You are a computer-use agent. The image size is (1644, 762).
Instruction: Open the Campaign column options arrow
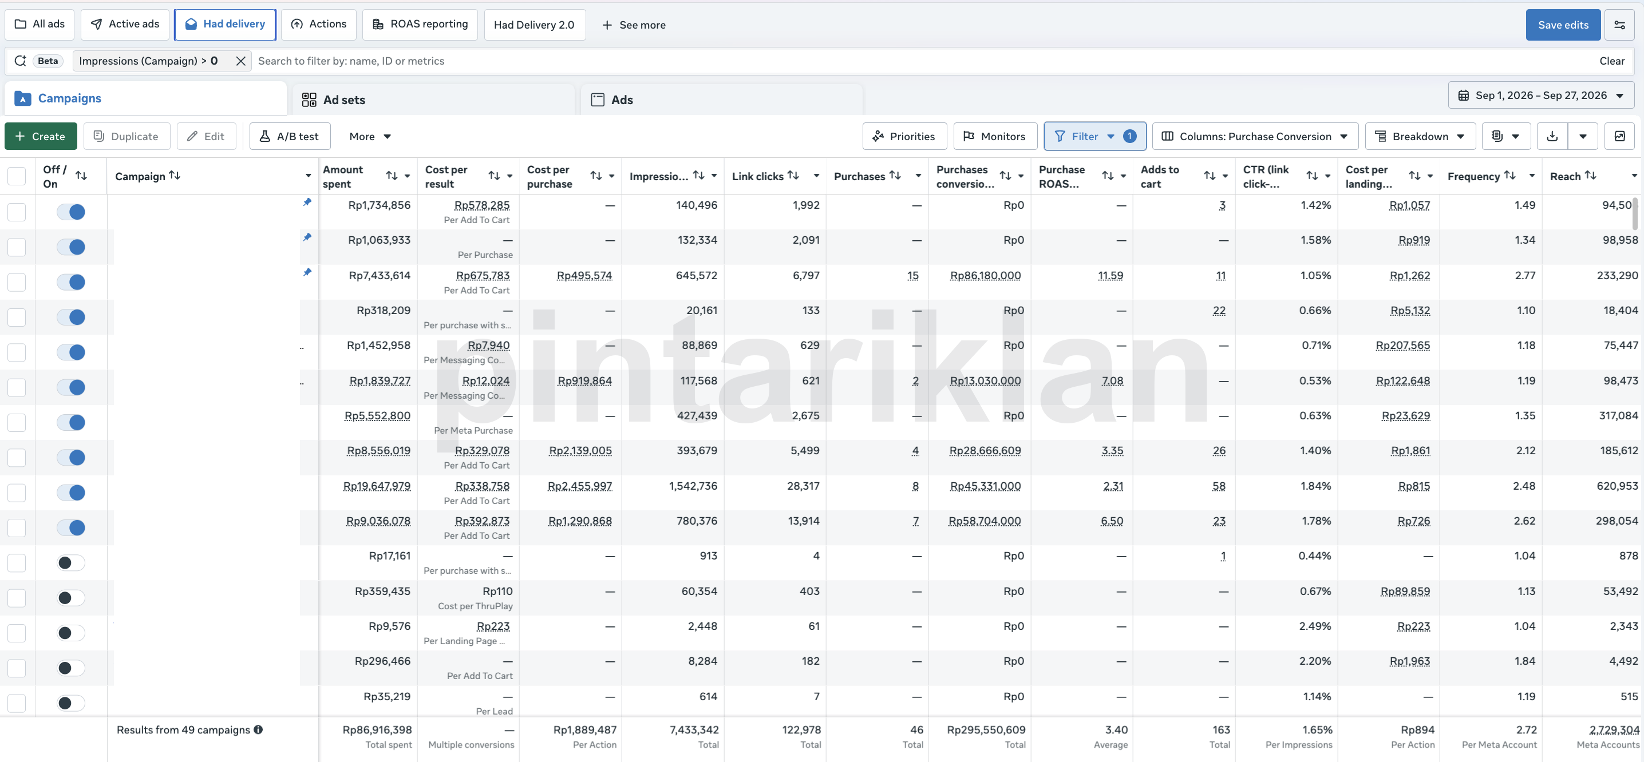click(x=308, y=176)
